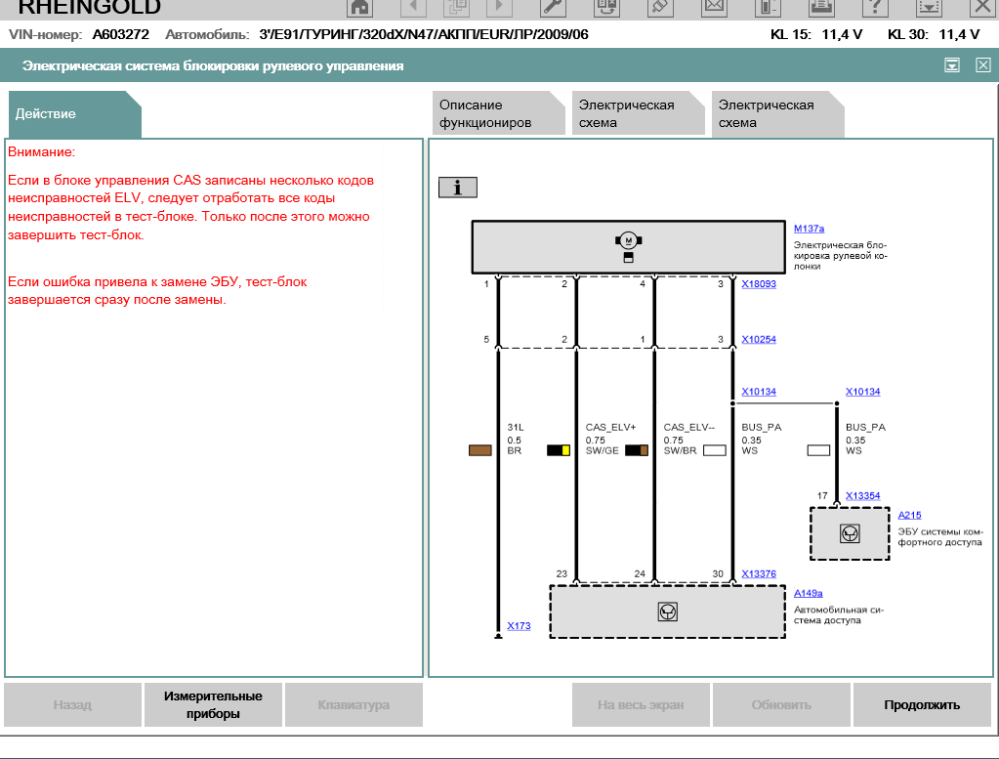
Task: Click the Назад button
Action: (x=72, y=705)
